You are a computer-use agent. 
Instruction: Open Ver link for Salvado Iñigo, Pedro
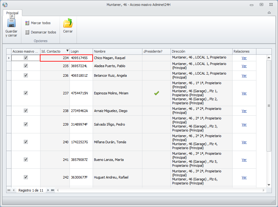[244, 124]
